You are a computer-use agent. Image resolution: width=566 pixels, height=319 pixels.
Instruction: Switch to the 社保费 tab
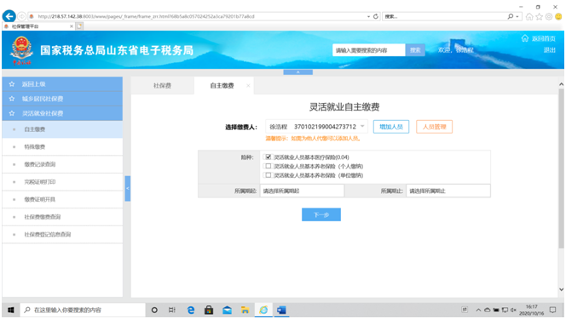coord(162,85)
